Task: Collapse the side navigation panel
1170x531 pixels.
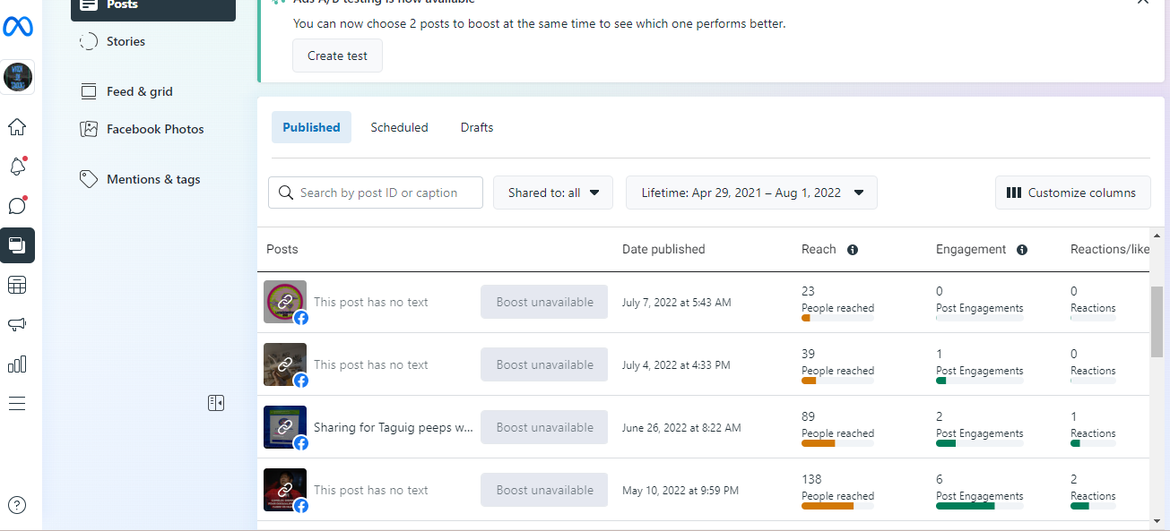Action: coord(216,403)
